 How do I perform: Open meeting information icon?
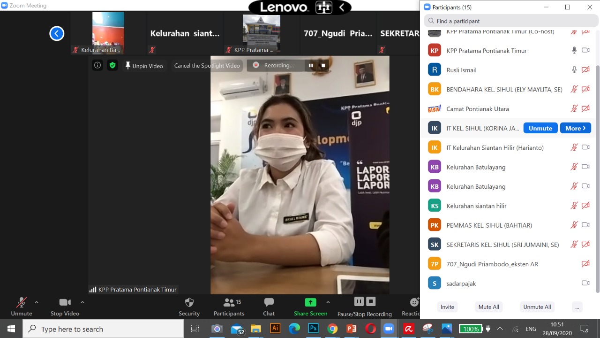(x=97, y=66)
